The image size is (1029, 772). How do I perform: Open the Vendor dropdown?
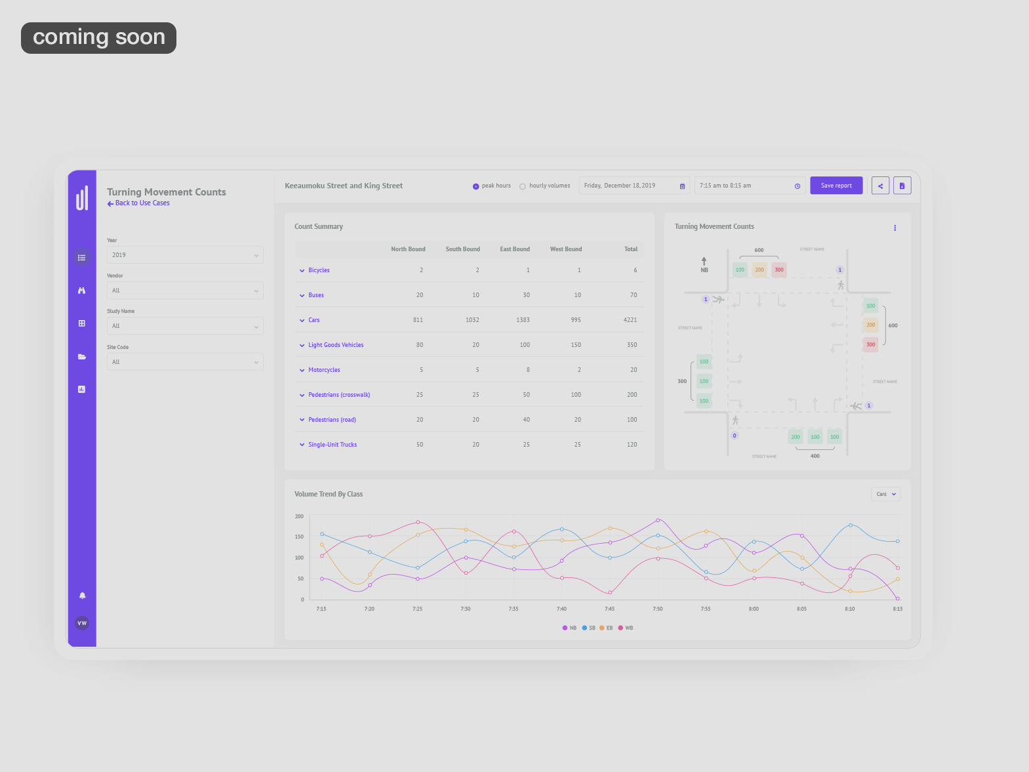point(185,291)
